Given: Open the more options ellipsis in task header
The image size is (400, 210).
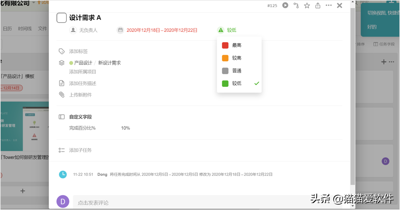Looking at the screenshot, I should 328,5.
